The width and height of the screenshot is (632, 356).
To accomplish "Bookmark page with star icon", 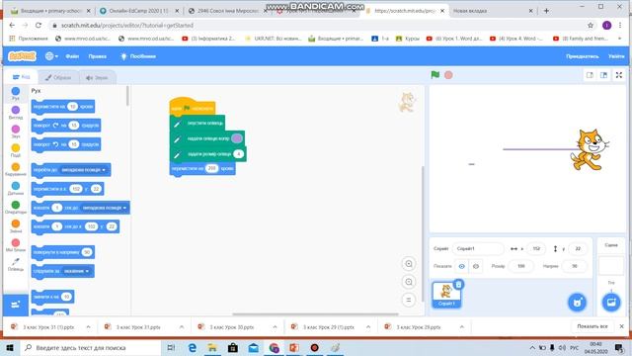I will click(591, 25).
